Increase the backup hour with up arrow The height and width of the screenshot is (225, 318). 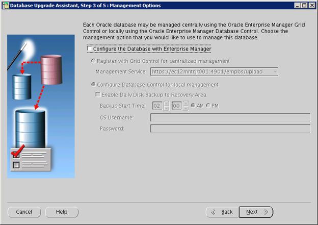tap(166, 104)
